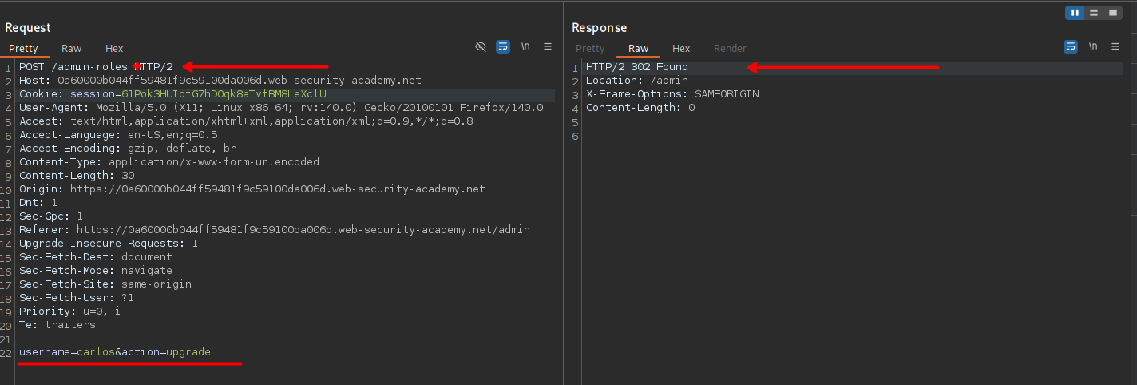Toggle word wrap in Request panel

(x=503, y=47)
